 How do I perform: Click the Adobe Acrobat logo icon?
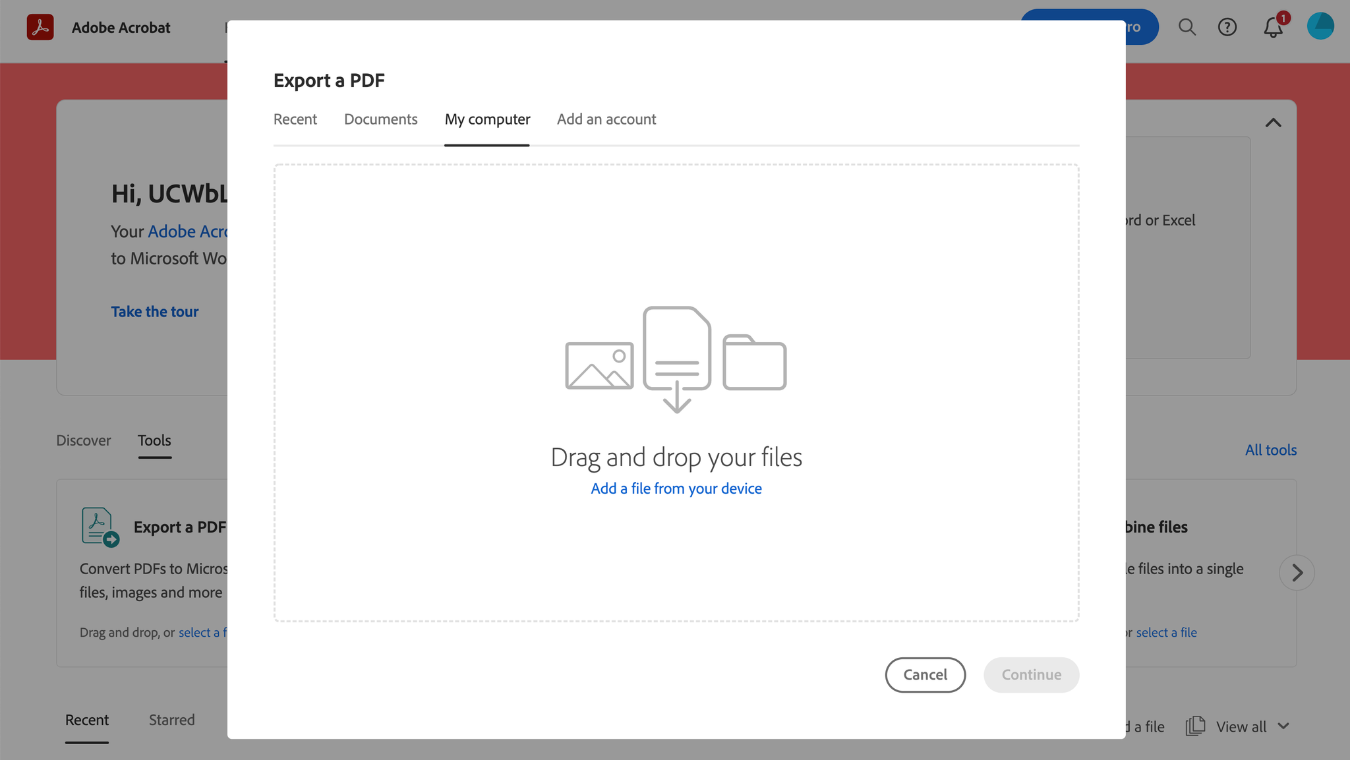(40, 27)
